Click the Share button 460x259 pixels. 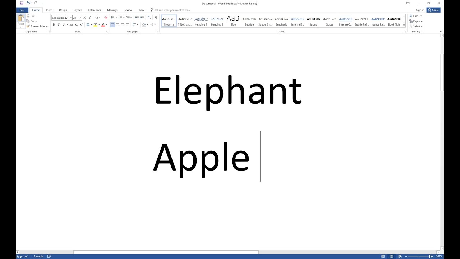[x=433, y=10]
